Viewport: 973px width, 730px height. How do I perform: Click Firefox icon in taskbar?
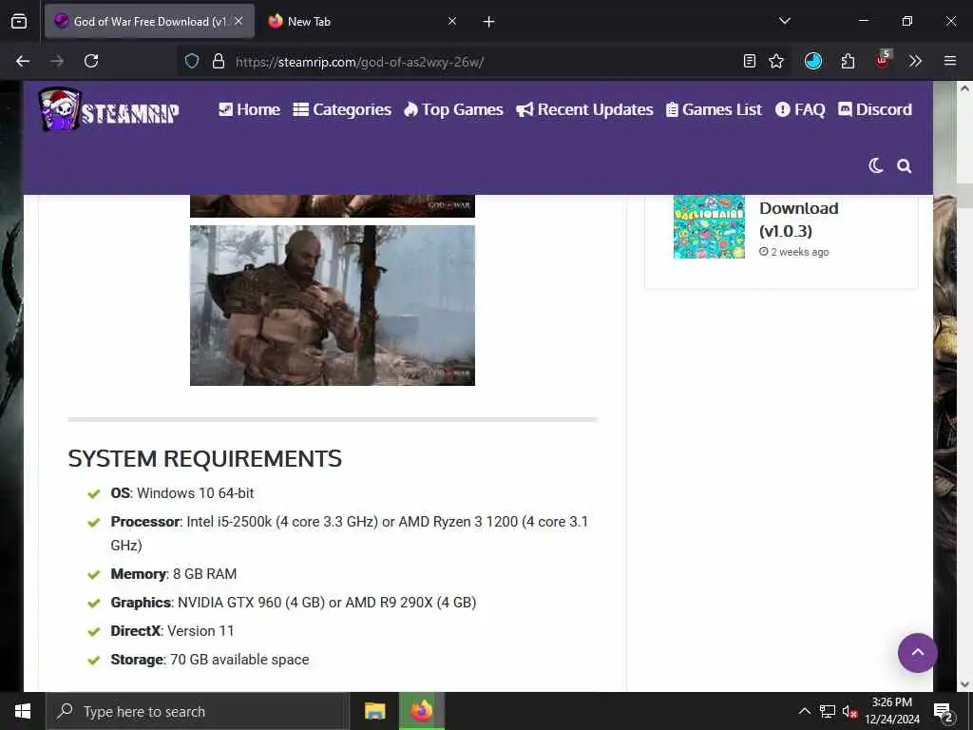421,711
